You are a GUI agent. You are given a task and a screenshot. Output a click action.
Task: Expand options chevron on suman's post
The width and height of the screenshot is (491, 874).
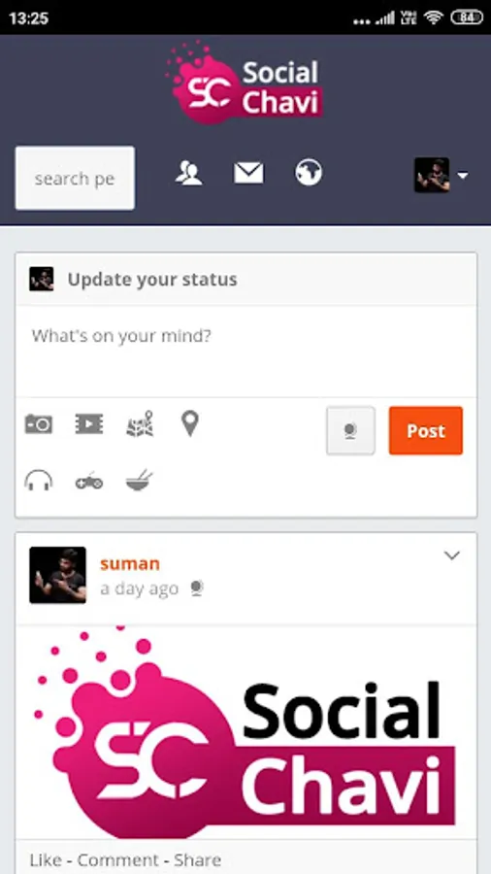452,555
